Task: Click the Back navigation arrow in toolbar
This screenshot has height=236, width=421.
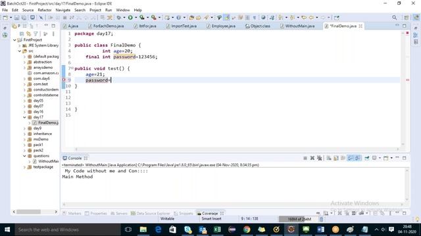Action: (311, 18)
